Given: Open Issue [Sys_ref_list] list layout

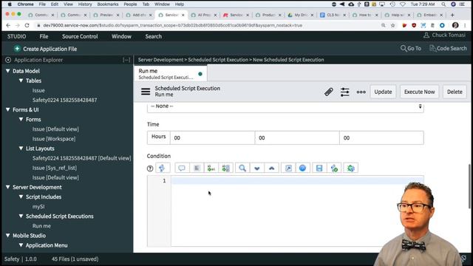Looking at the screenshot, I should 55,168.
